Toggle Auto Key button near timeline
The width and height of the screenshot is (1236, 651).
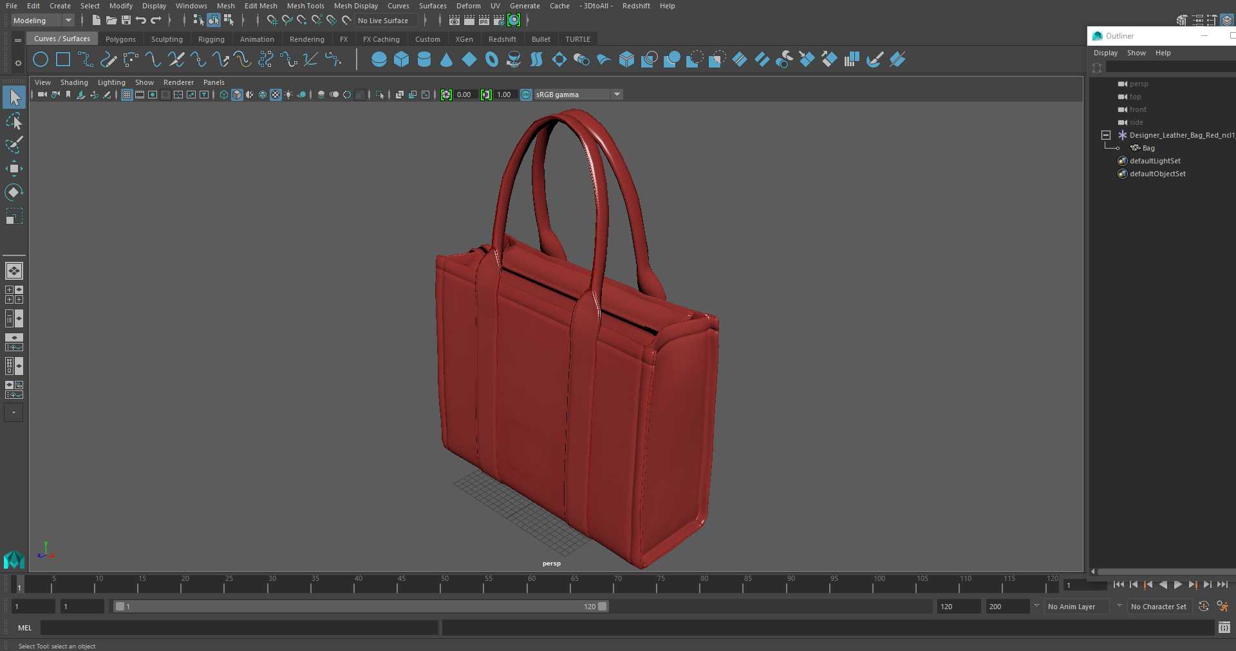[1204, 606]
